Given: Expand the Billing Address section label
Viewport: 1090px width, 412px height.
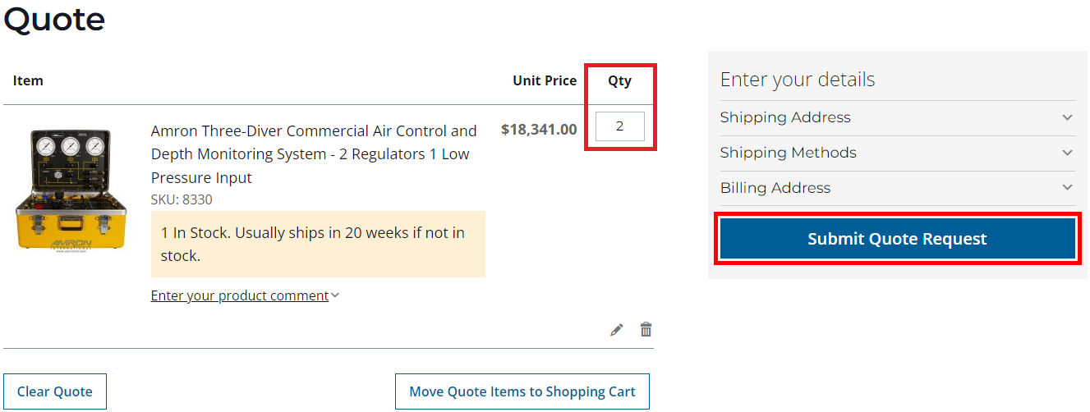Looking at the screenshot, I should coord(775,188).
